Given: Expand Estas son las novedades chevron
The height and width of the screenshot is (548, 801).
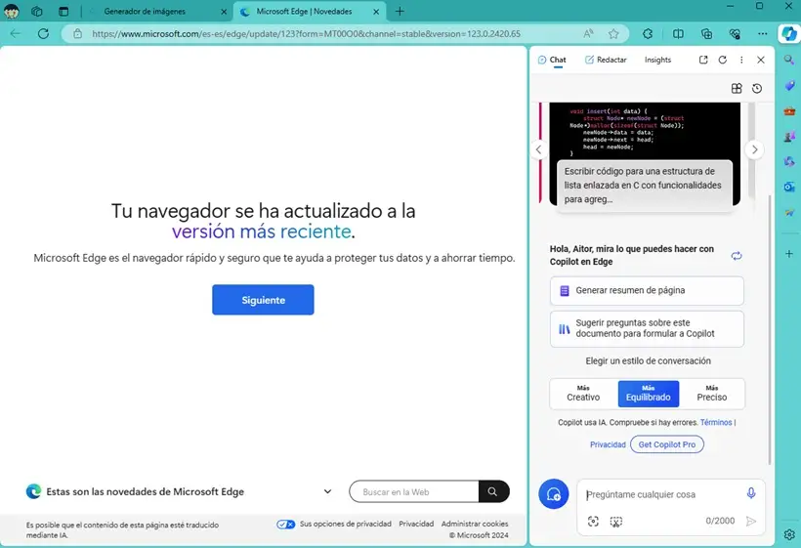Looking at the screenshot, I should click(x=327, y=491).
